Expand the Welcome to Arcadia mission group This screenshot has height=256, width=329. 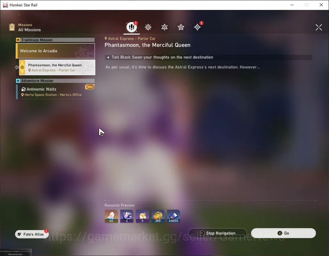pyautogui.click(x=55, y=51)
